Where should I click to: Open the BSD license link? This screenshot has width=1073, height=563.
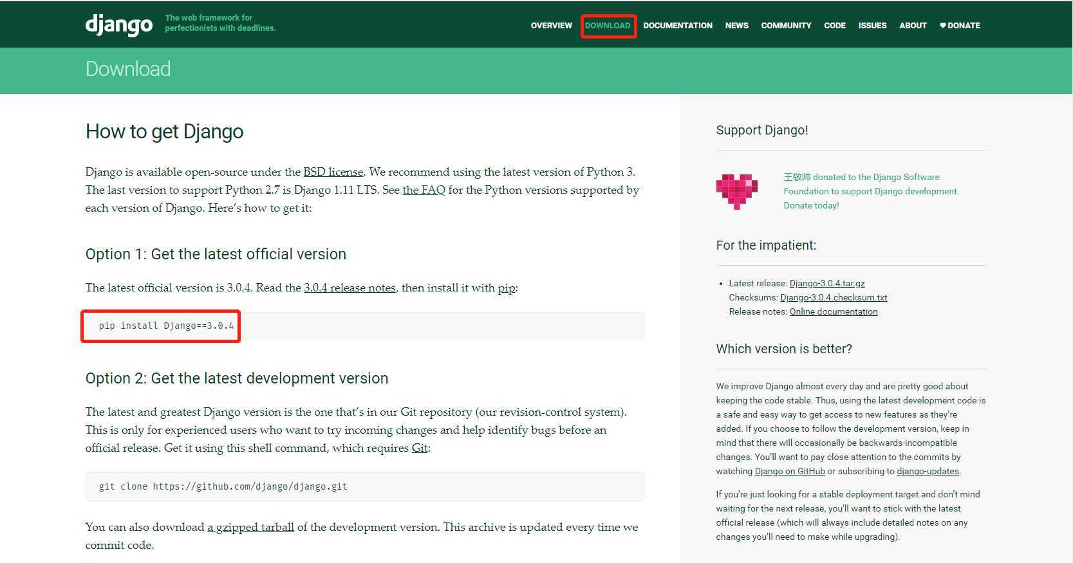pyautogui.click(x=333, y=172)
